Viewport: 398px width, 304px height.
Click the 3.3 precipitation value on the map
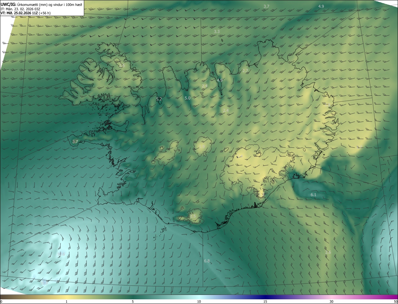point(217,32)
